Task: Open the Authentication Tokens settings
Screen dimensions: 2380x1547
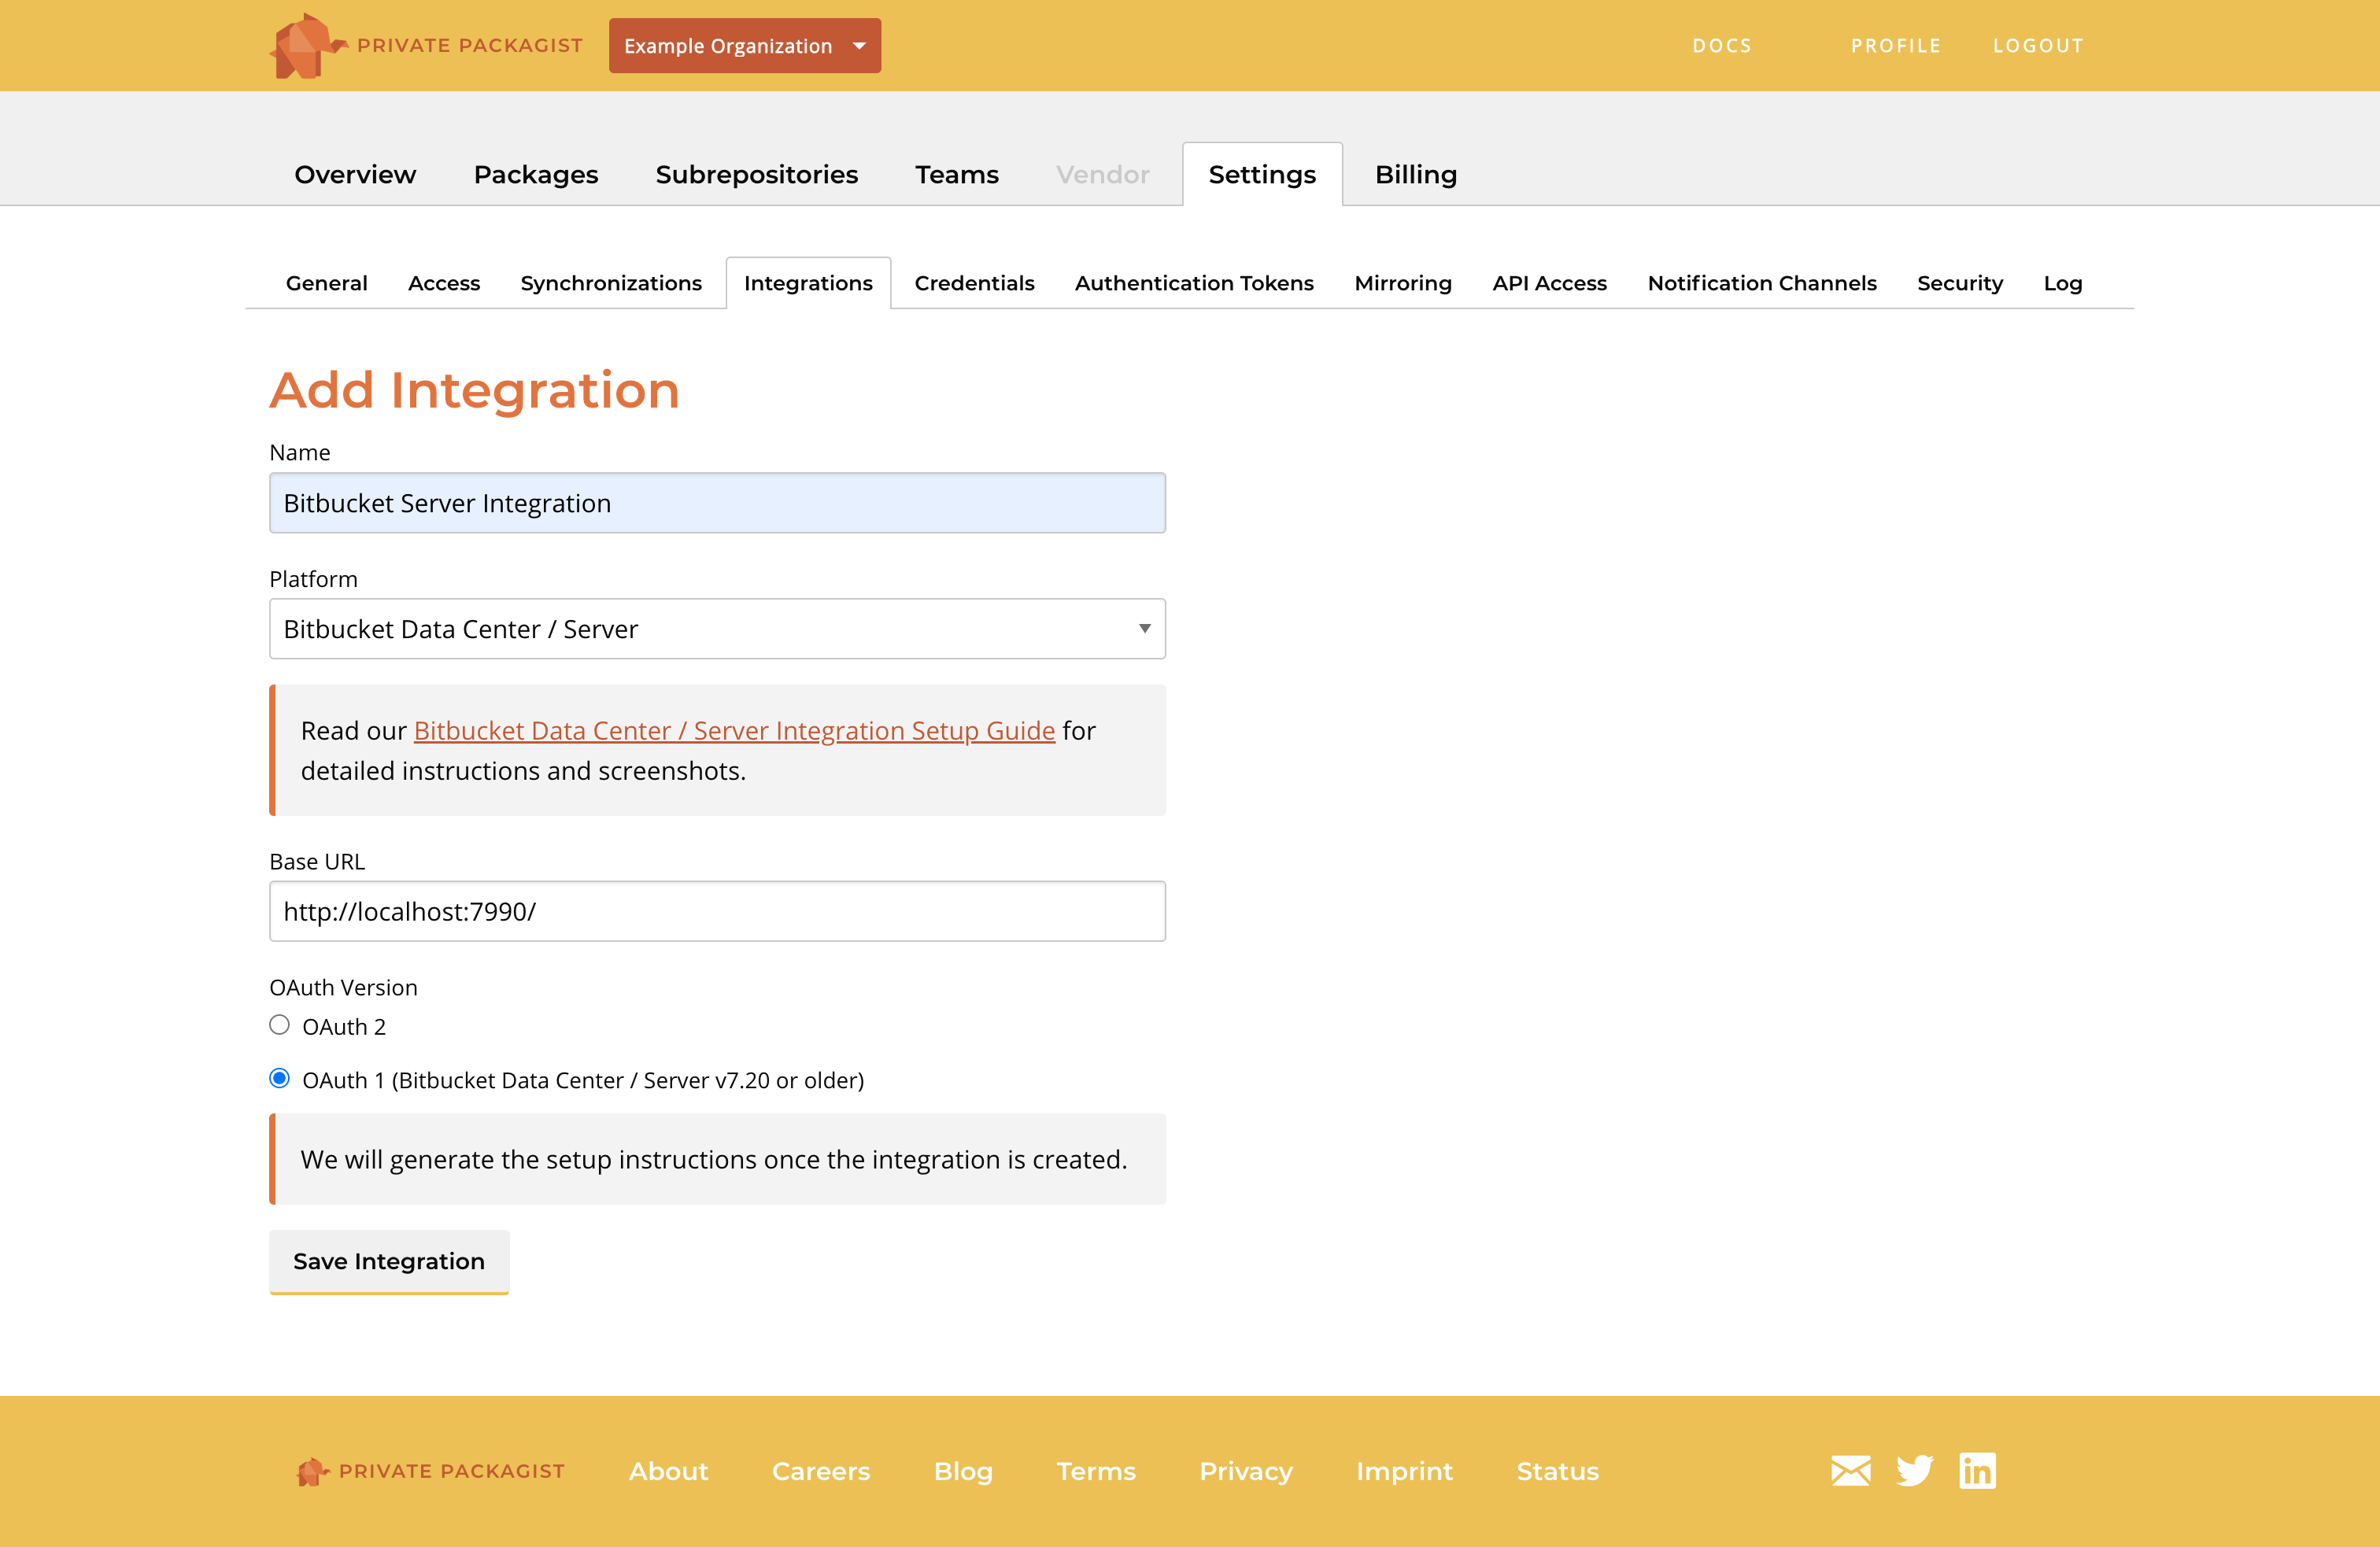Action: coord(1192,281)
